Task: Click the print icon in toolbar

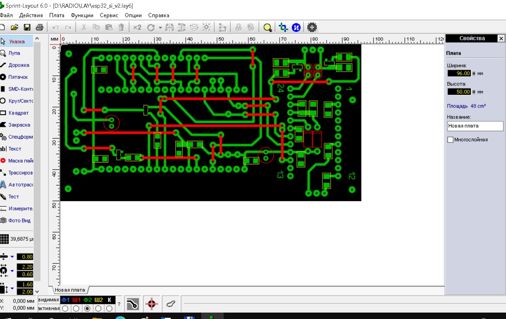Action: [40, 28]
